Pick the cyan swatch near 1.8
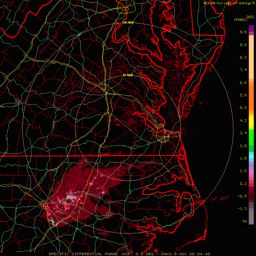 [x=251, y=156]
